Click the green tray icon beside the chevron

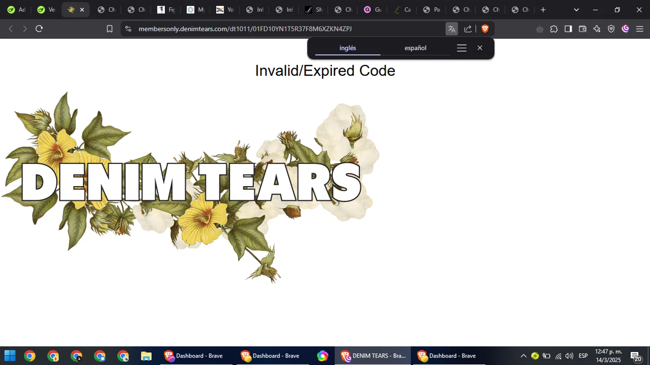[x=535, y=356]
